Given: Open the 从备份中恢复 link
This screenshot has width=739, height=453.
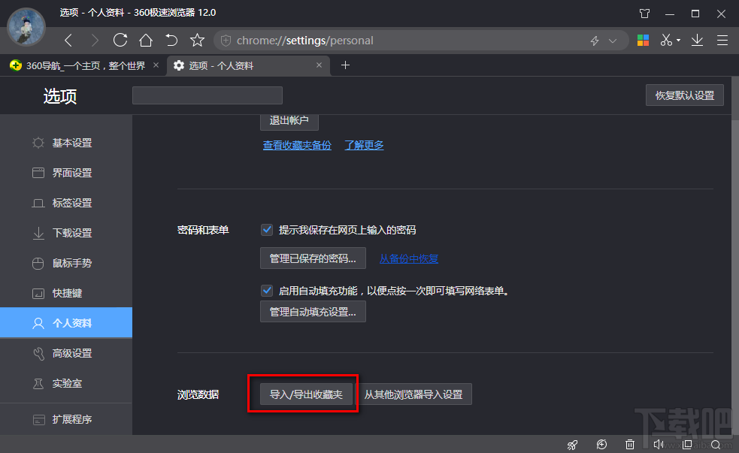Looking at the screenshot, I should [408, 258].
